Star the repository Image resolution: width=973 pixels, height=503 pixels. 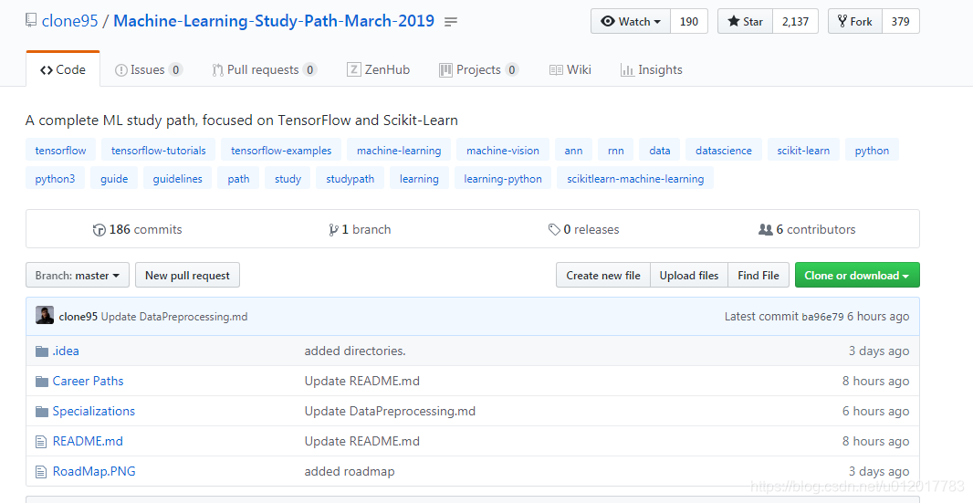click(x=745, y=21)
